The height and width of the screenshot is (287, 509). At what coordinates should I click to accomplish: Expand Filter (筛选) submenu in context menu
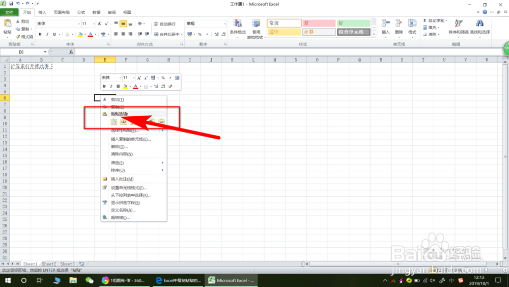click(x=133, y=163)
